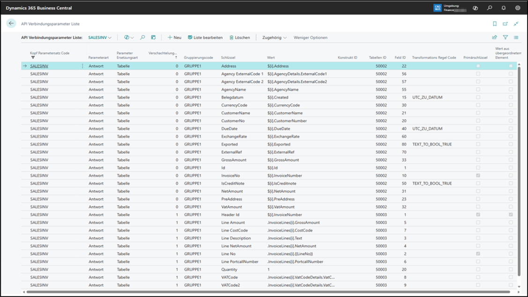
Task: Click the horizontal scrollbar at the bottom
Action: pyautogui.click(x=268, y=292)
